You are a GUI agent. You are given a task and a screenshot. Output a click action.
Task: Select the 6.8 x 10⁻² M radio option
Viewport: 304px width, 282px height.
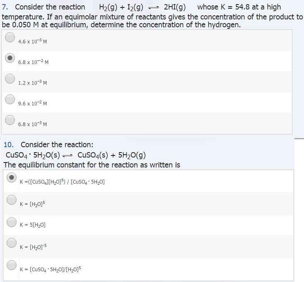click(x=10, y=58)
